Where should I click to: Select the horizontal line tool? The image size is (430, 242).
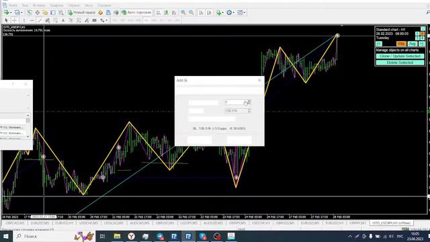coord(32,20)
